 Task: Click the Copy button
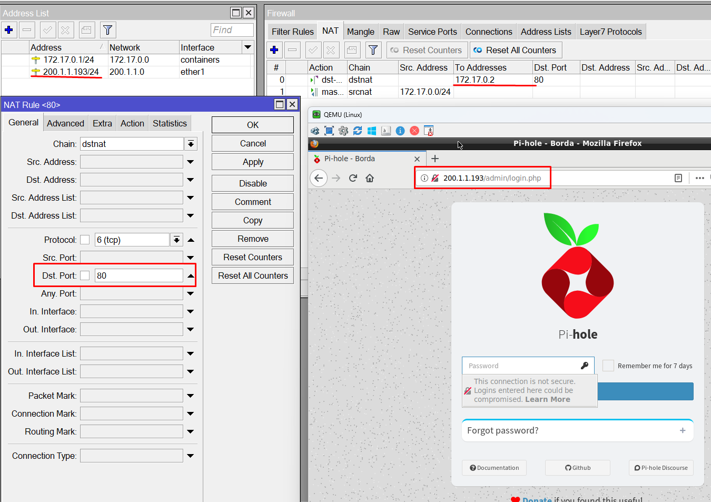[253, 220]
